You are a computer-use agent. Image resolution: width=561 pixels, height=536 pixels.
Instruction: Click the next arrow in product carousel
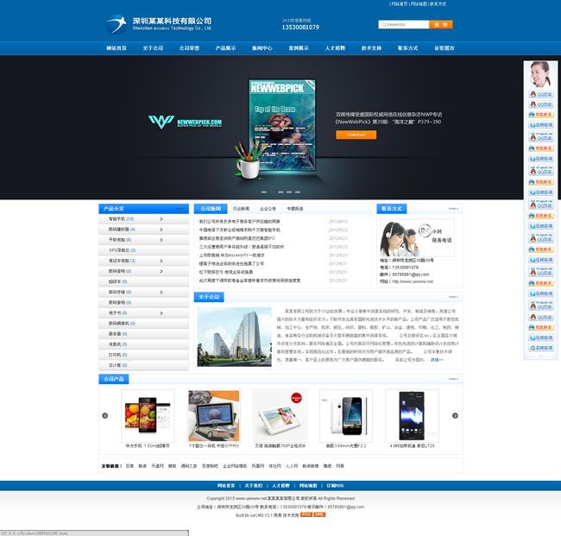coord(455,415)
